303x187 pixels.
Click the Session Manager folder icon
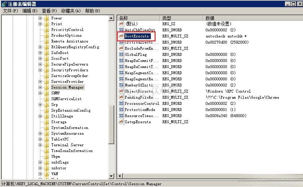coord(46,87)
